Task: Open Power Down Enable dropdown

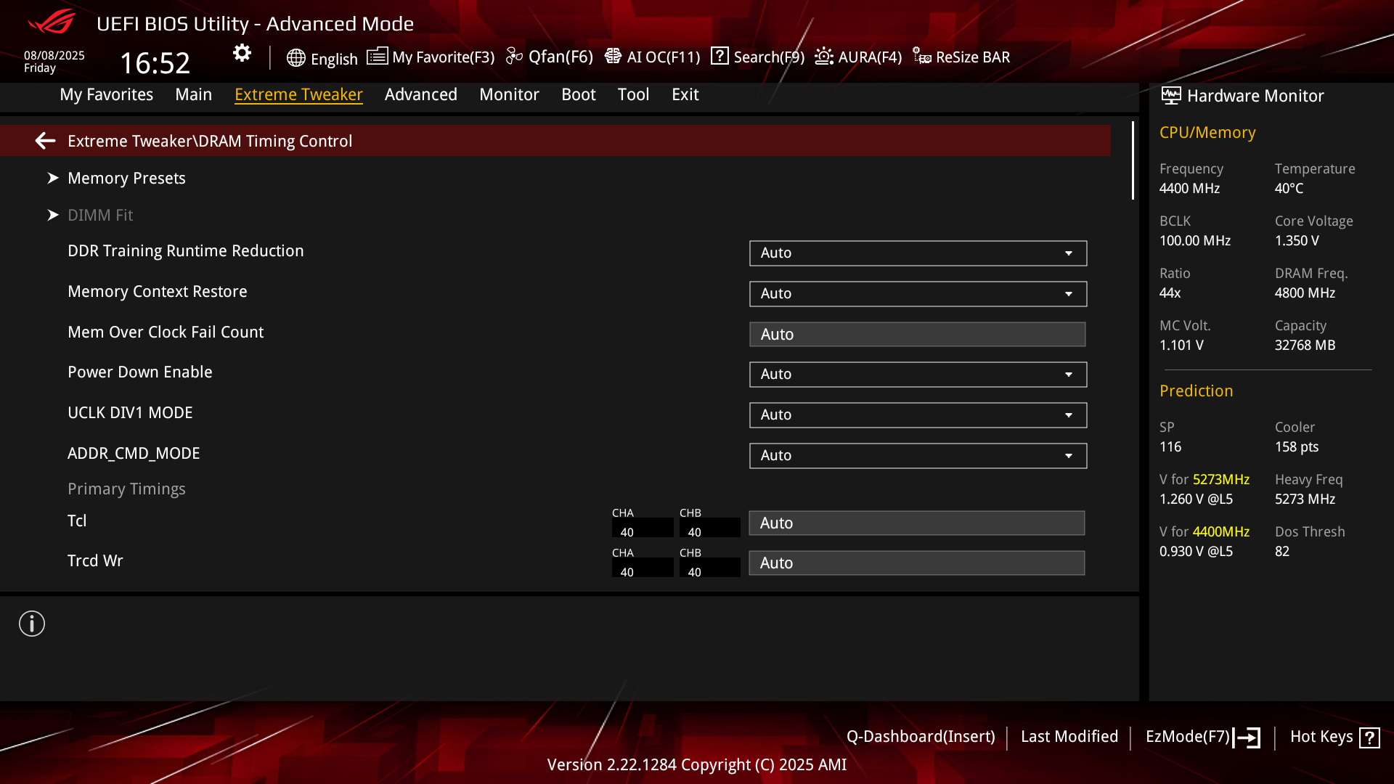Action: (918, 375)
